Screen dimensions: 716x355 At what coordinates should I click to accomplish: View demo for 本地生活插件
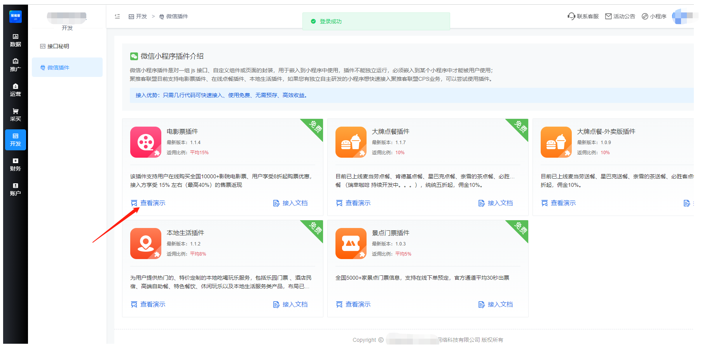[x=148, y=305]
